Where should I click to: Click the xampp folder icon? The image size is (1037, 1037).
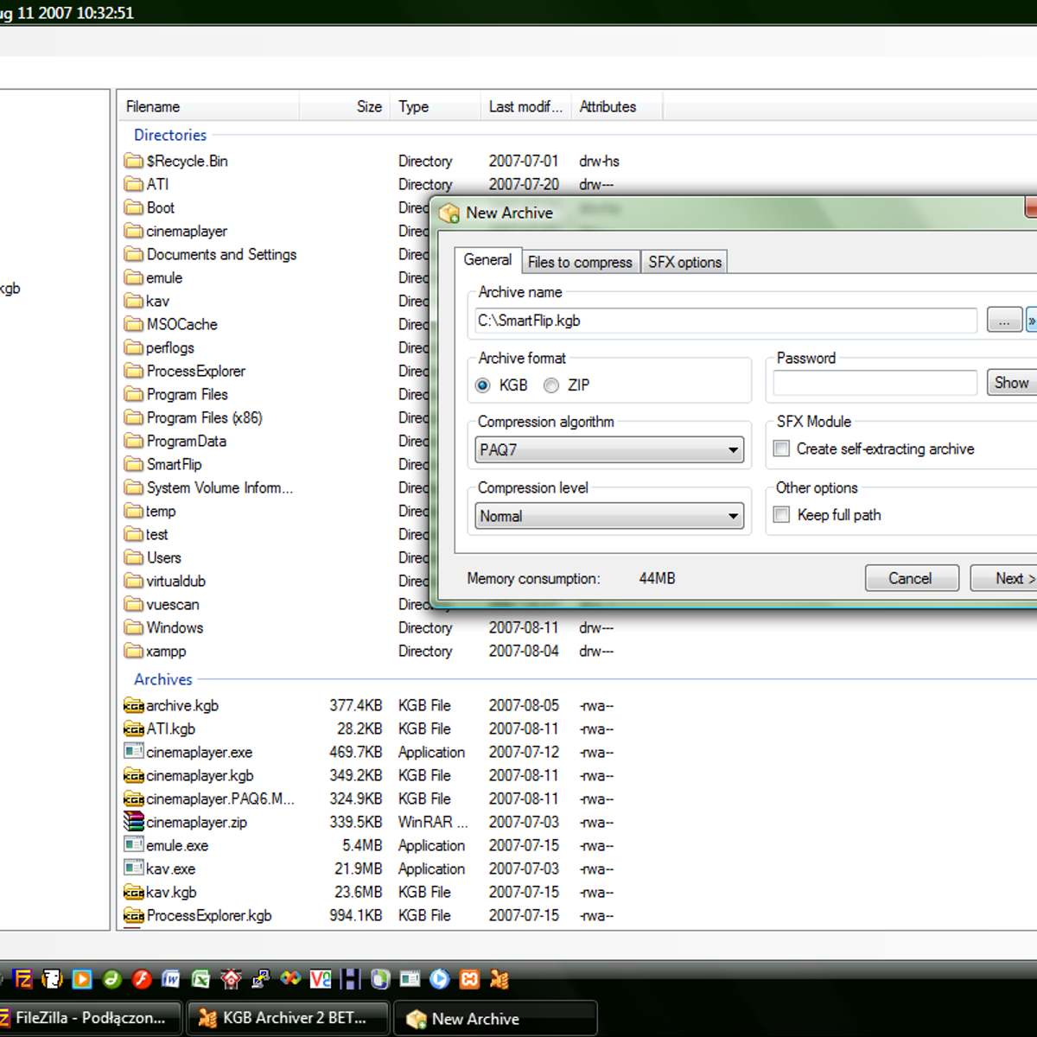point(133,651)
